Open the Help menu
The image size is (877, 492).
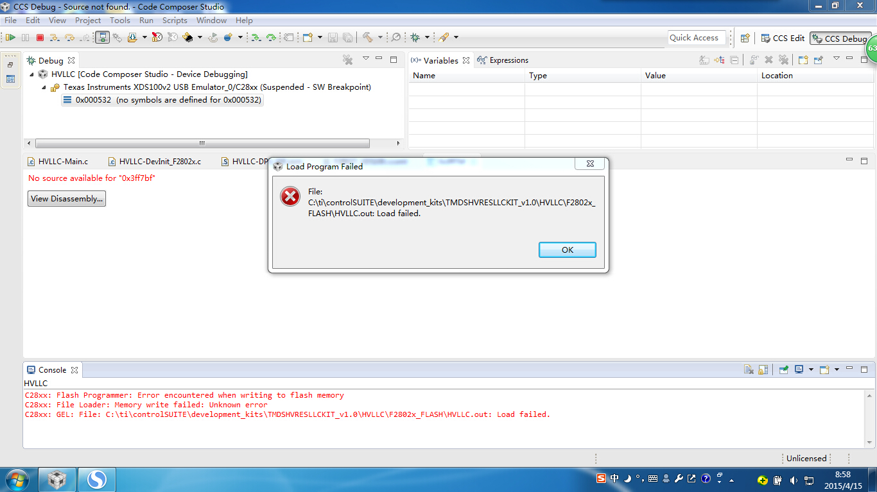click(244, 21)
